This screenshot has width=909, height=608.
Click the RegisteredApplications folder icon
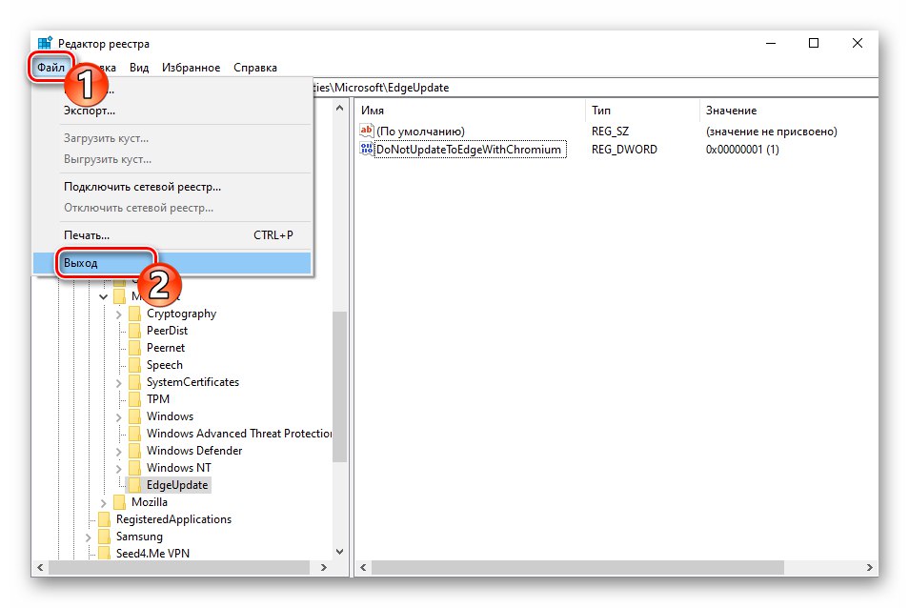coord(105,518)
